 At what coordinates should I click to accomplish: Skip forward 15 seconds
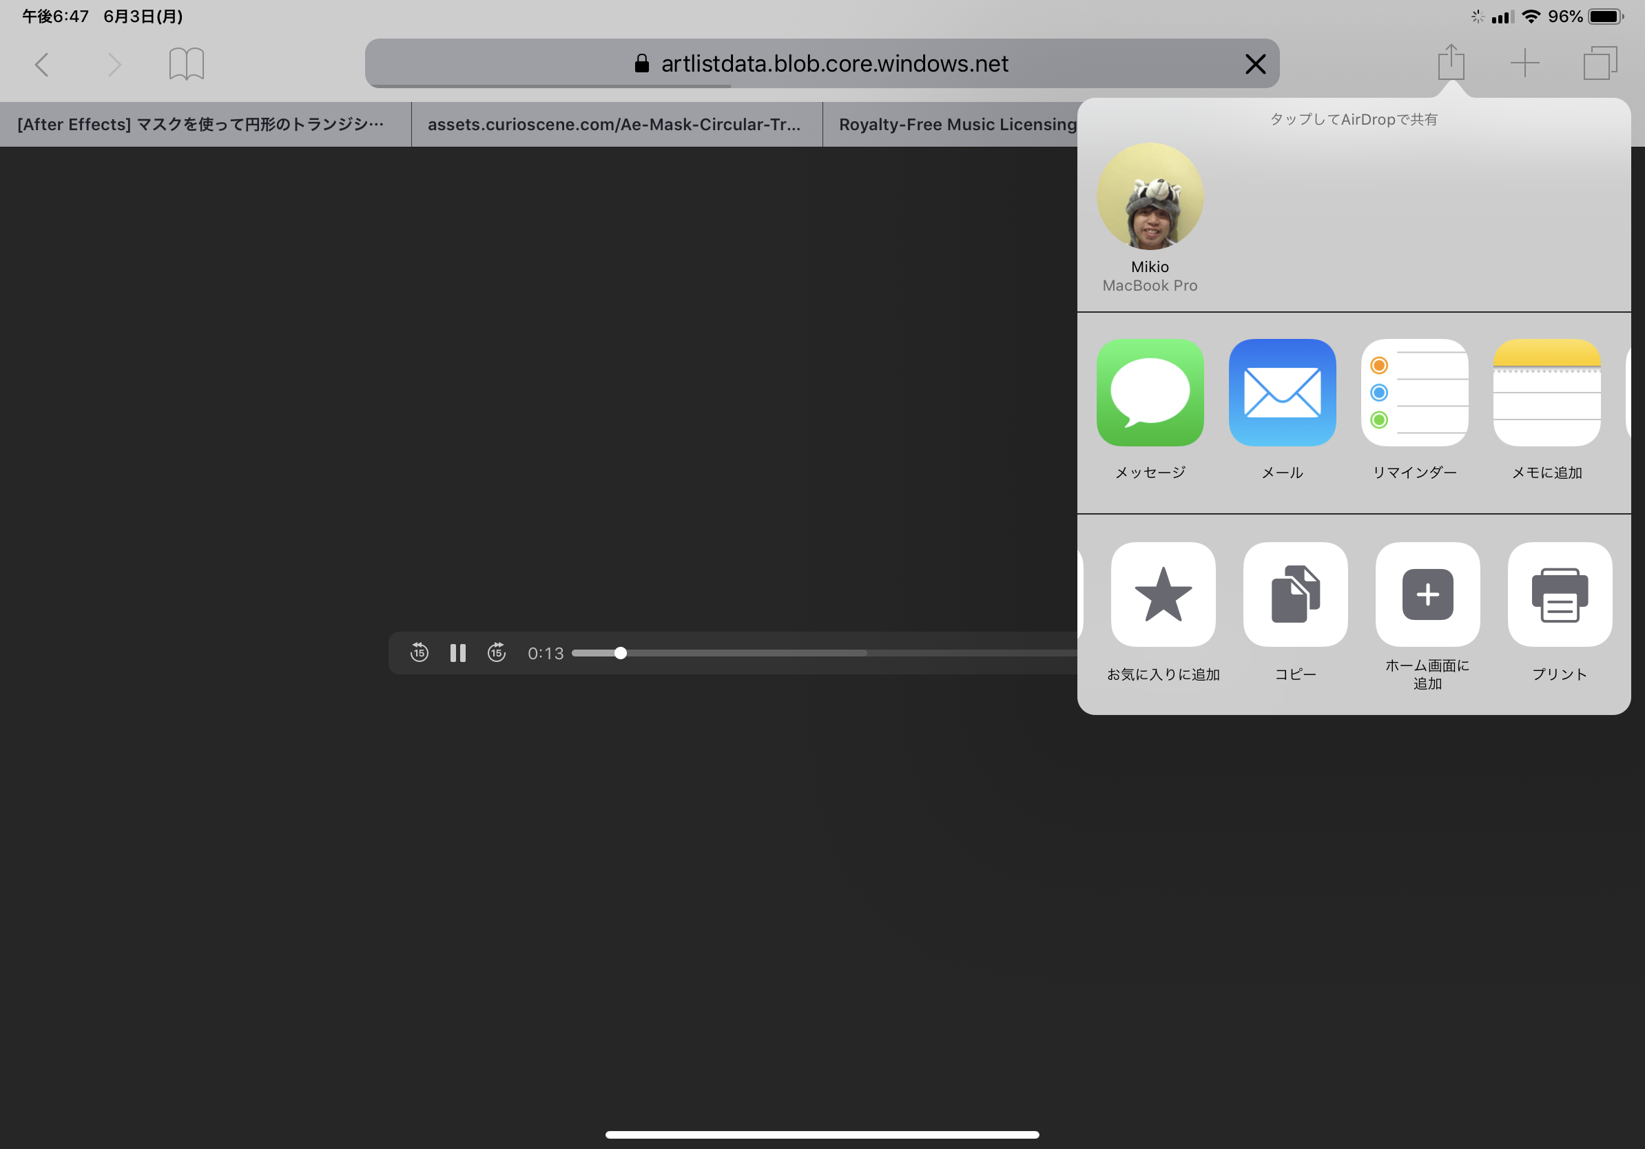click(496, 652)
